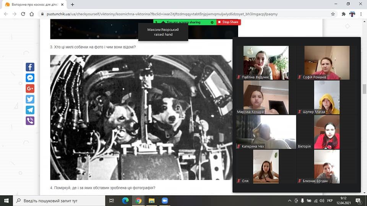
Task: Select the Вікторина про космос tab
Action: pyautogui.click(x=34, y=5)
